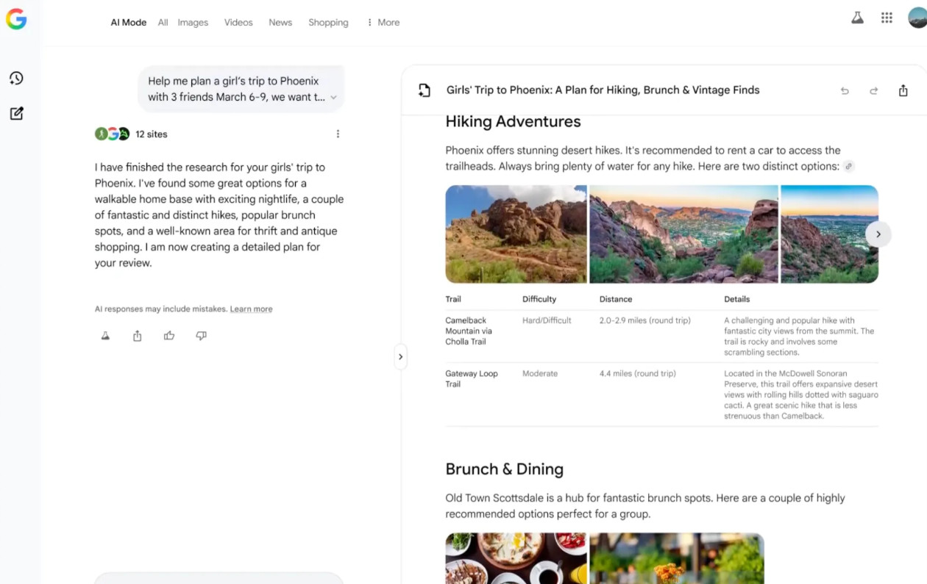
Task: Share the plan document using the top-right icon
Action: point(903,90)
